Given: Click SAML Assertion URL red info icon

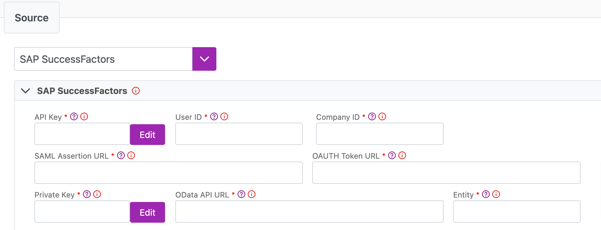Looking at the screenshot, I should tap(131, 155).
